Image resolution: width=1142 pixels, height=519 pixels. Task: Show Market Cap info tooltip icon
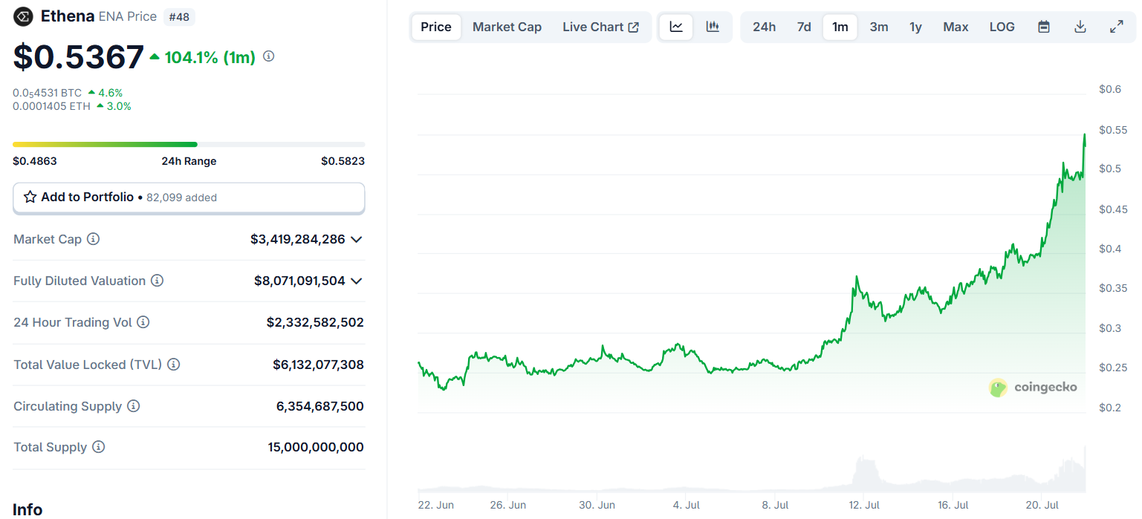(x=93, y=239)
